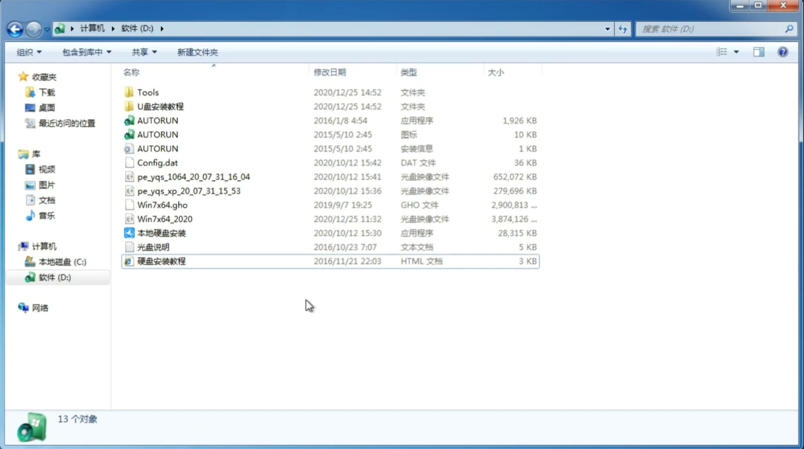Click 新建文件夹 button
Image resolution: width=804 pixels, height=449 pixels.
point(198,52)
